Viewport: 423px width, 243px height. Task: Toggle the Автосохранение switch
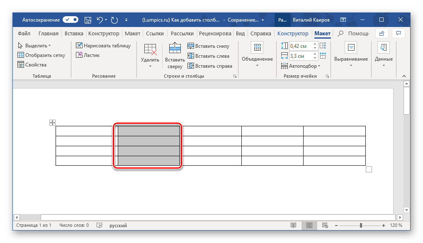tap(70, 20)
